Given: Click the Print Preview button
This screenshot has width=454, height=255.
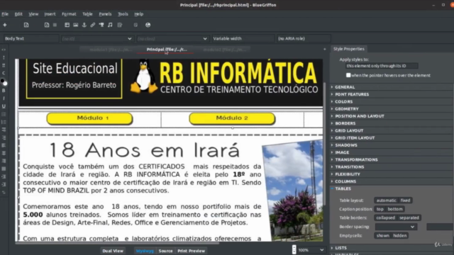Looking at the screenshot, I should coord(191,251).
